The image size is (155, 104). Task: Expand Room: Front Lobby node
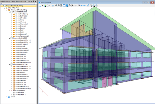(x=12, y=14)
